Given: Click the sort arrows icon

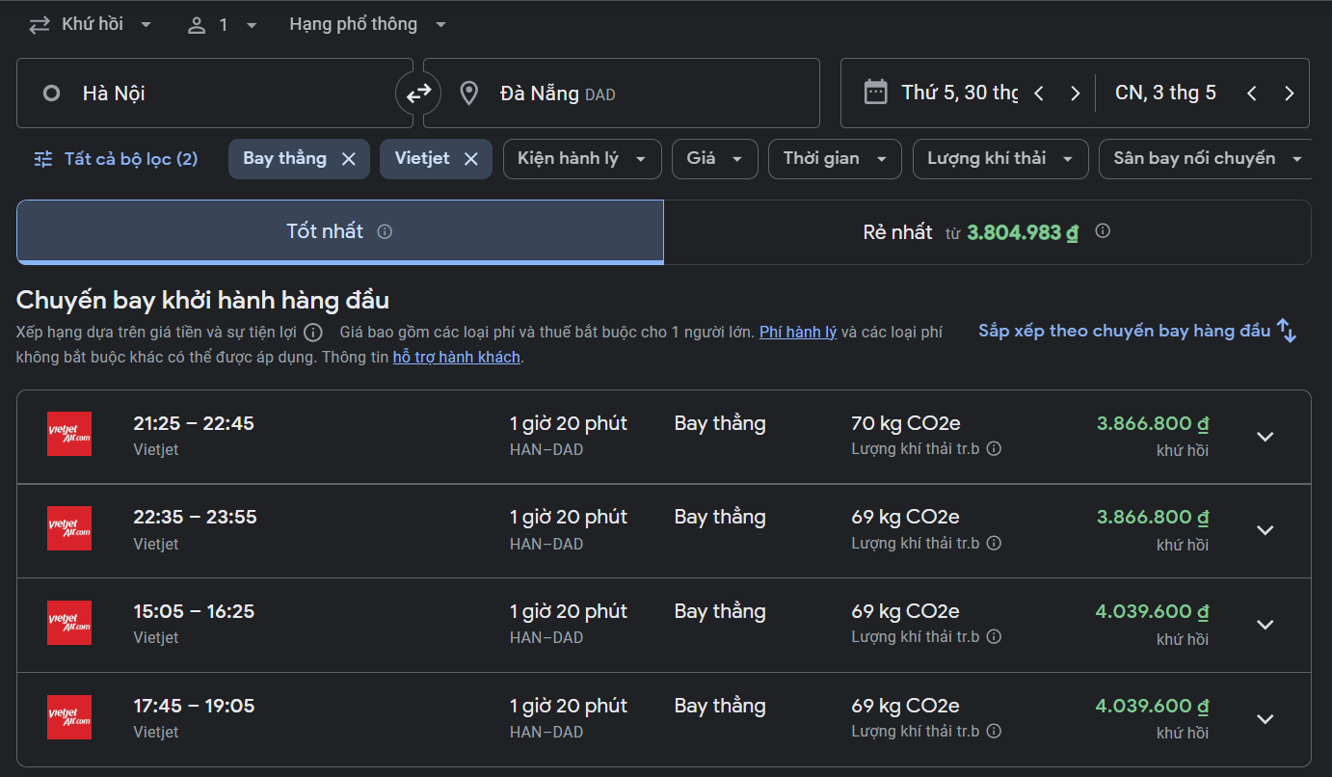Looking at the screenshot, I should (x=1287, y=331).
